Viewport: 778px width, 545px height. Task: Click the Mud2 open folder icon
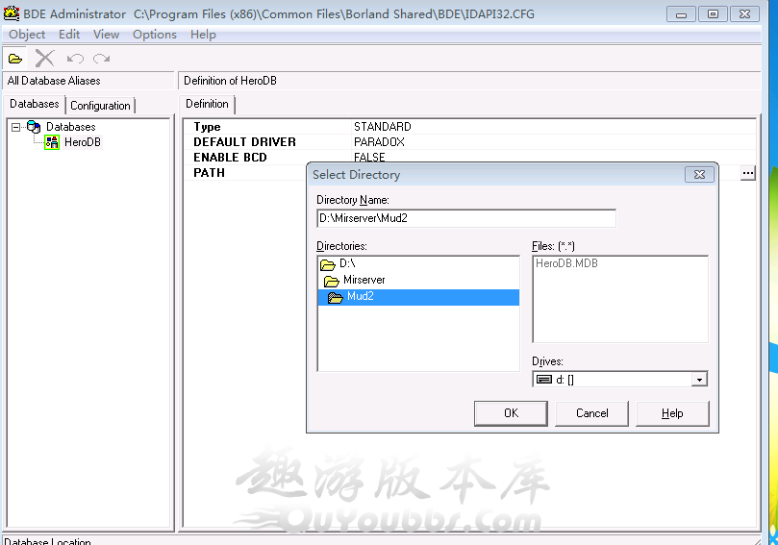tap(336, 298)
